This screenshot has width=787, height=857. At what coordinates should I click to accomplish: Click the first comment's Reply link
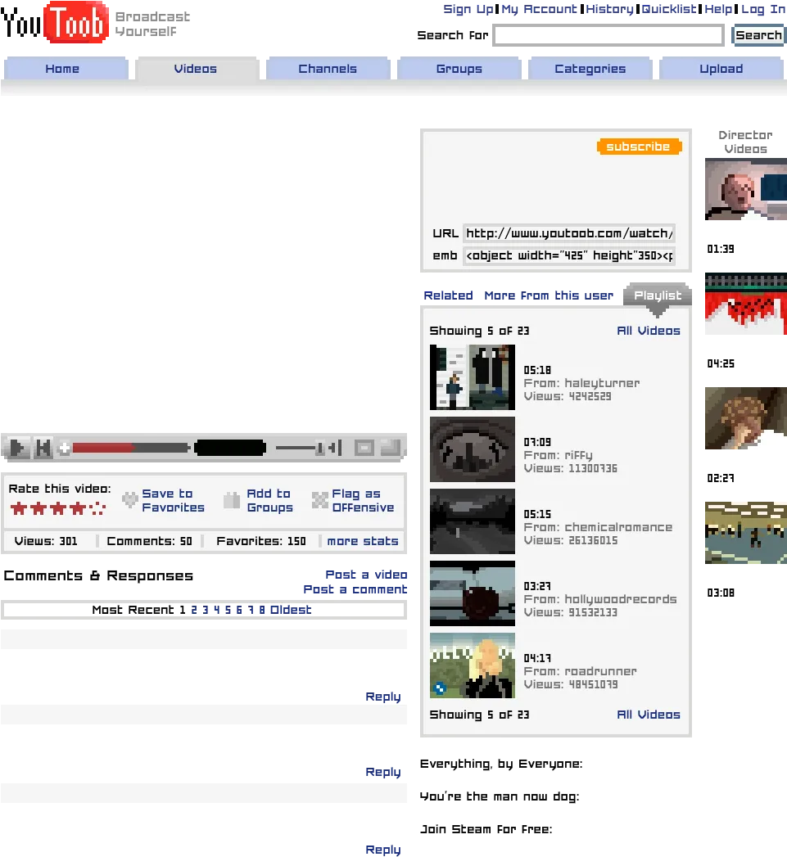[383, 697]
